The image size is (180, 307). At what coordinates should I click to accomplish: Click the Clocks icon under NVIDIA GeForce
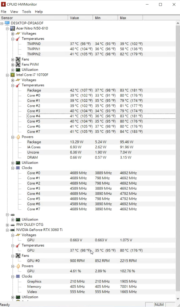(18, 276)
